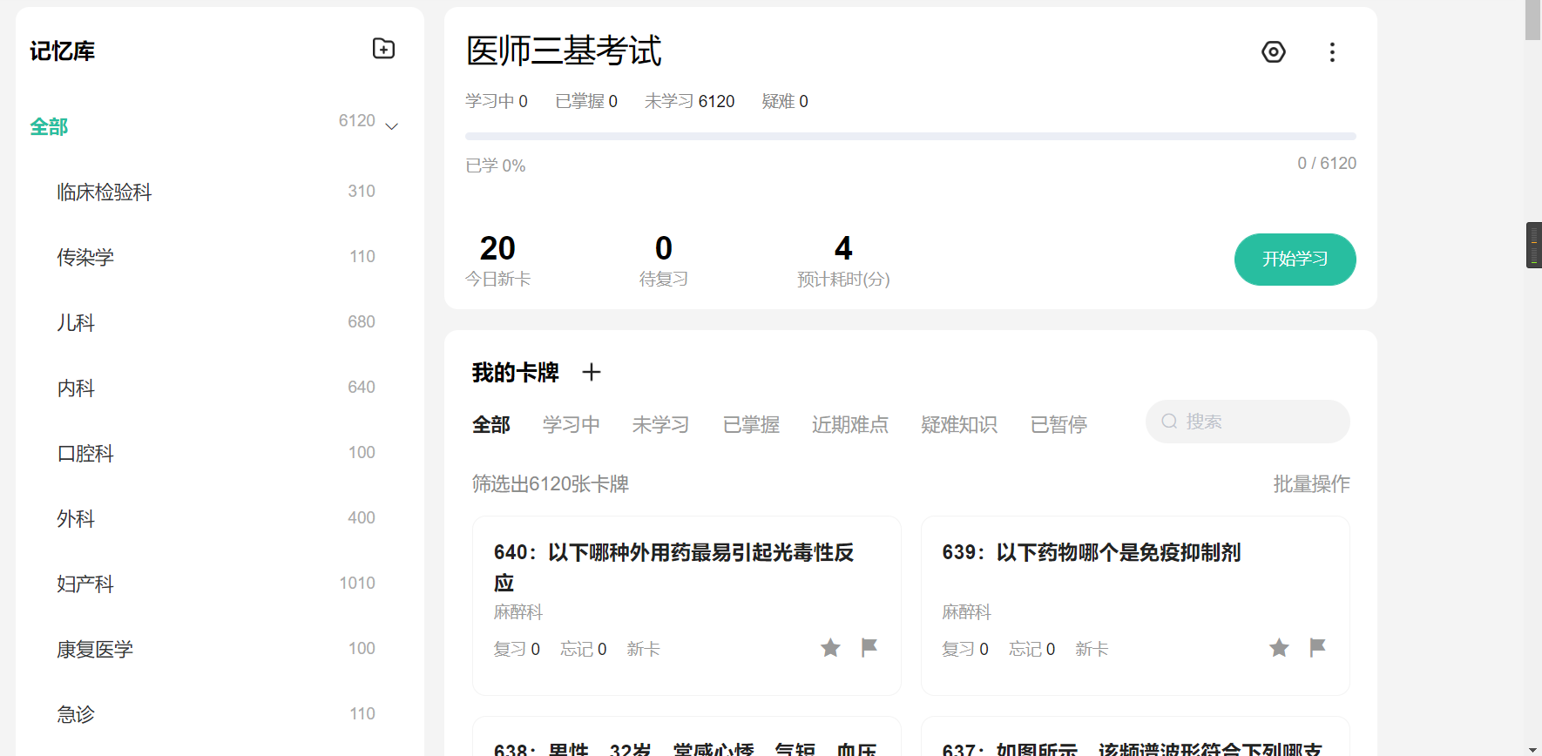Switch to the 全部 cards tab
This screenshot has width=1542, height=756.
pyautogui.click(x=491, y=425)
